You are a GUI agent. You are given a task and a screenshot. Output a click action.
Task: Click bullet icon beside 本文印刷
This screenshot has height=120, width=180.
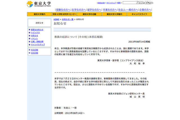30,50
